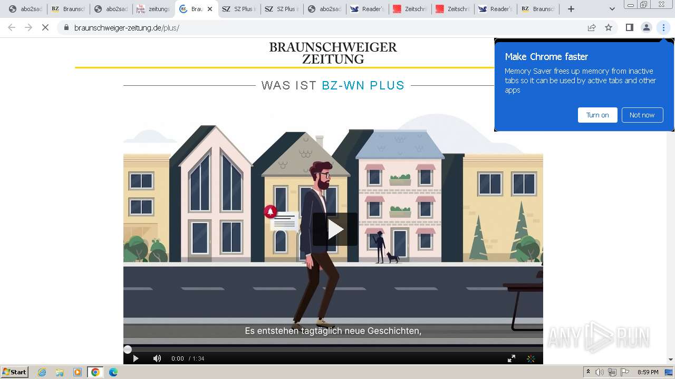The image size is (675, 379).
Task: Share this page icon
Action: coord(592,27)
